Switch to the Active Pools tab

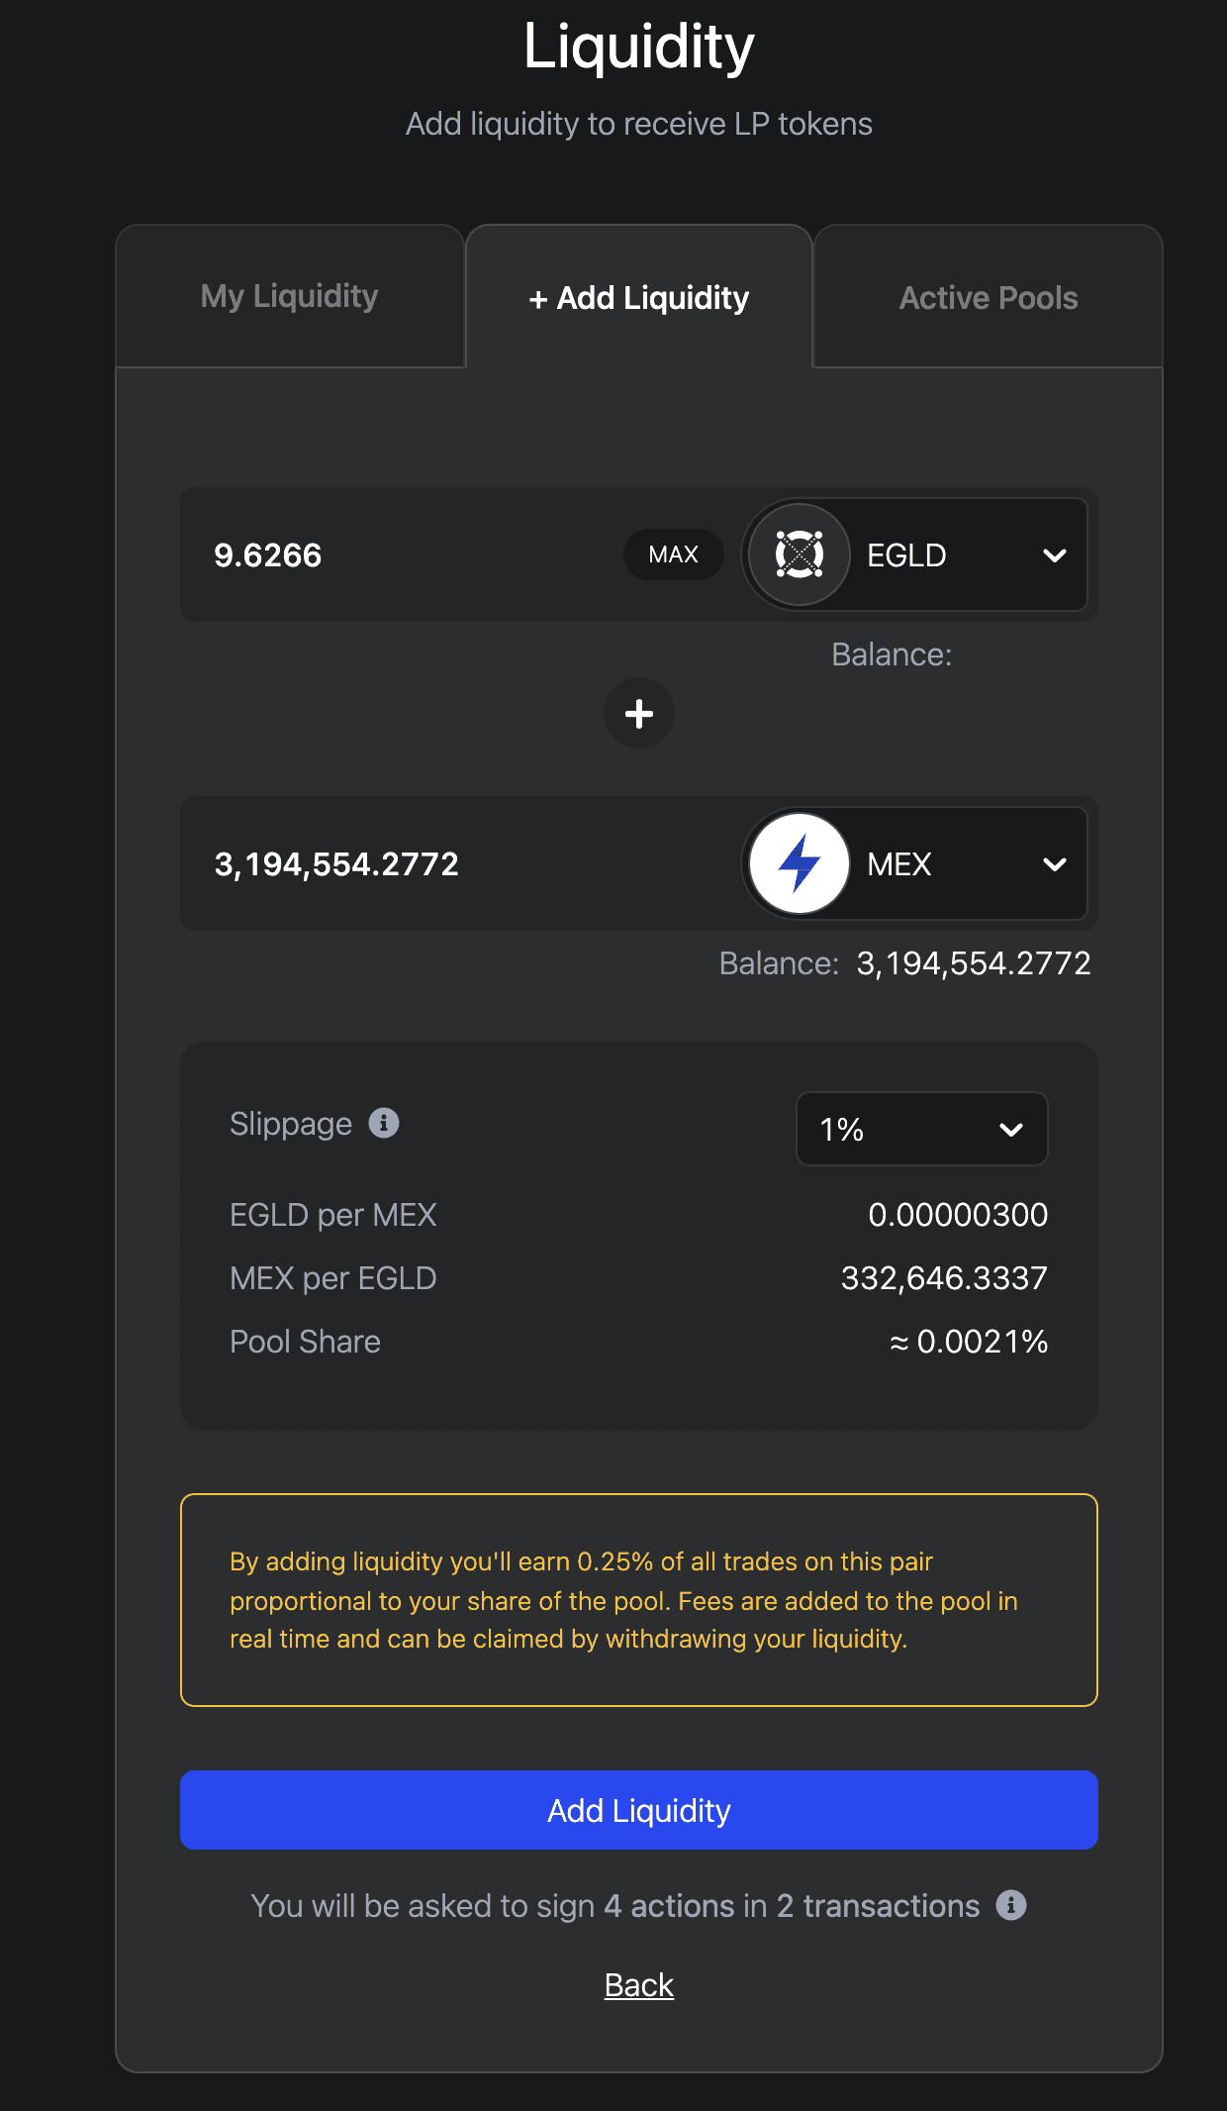coord(989,297)
